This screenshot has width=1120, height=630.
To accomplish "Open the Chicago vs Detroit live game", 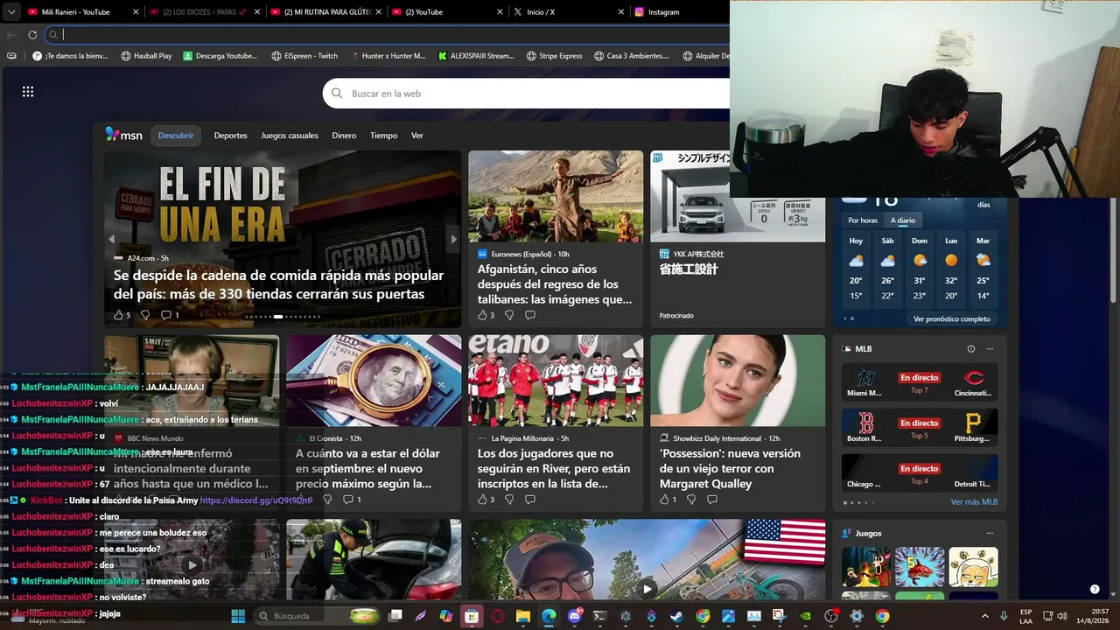I will tap(920, 472).
